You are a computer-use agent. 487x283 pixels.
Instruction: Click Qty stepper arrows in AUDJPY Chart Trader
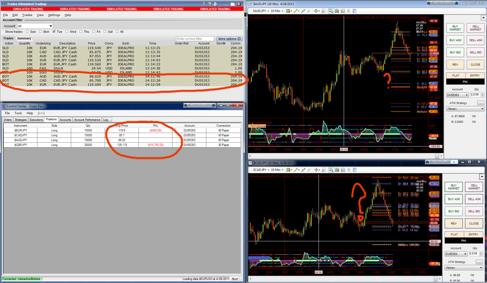[482, 95]
